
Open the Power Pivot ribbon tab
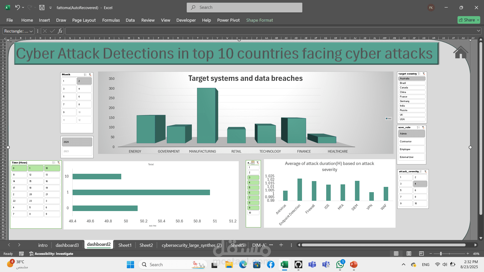[x=228, y=20]
